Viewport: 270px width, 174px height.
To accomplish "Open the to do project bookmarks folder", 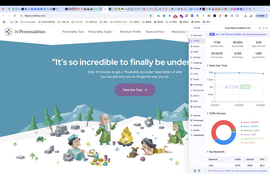I will click(x=28, y=22).
